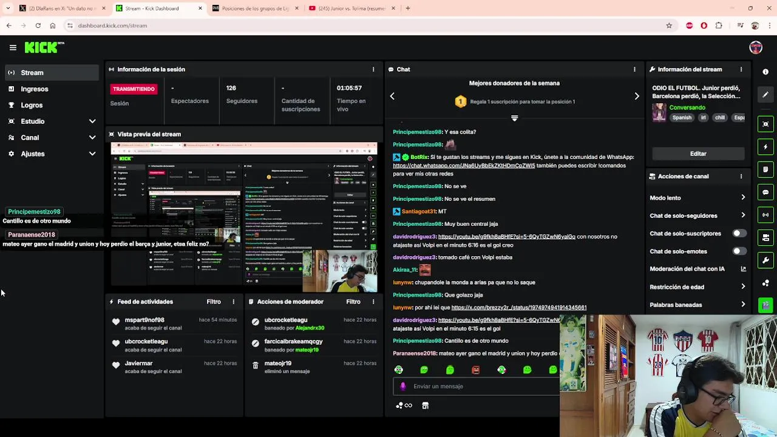This screenshot has height=437, width=777.
Task: Click the purple microphone icon in message box
Action: click(403, 386)
